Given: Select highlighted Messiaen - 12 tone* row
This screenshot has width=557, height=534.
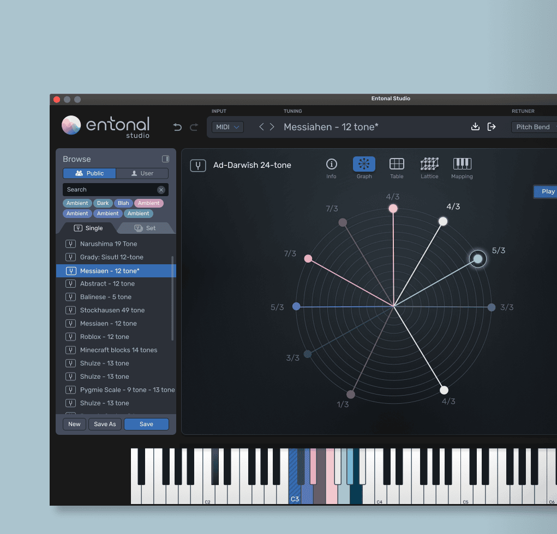Looking at the screenshot, I should pos(116,271).
